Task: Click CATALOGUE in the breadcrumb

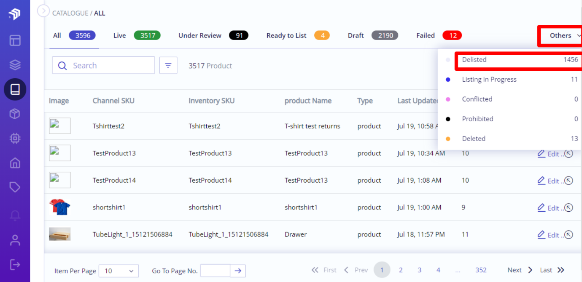Action: coord(70,13)
